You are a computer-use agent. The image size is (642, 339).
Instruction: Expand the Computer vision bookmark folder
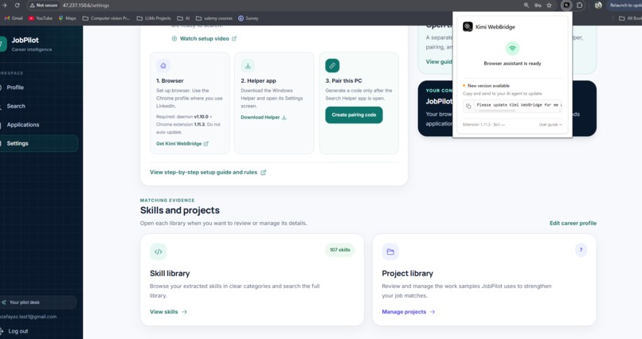[106, 18]
